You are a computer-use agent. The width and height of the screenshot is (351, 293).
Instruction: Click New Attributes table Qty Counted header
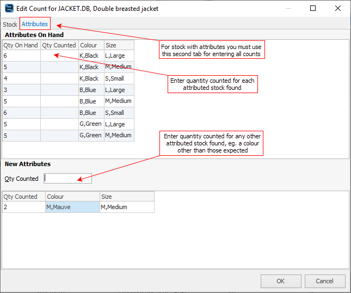(24, 197)
